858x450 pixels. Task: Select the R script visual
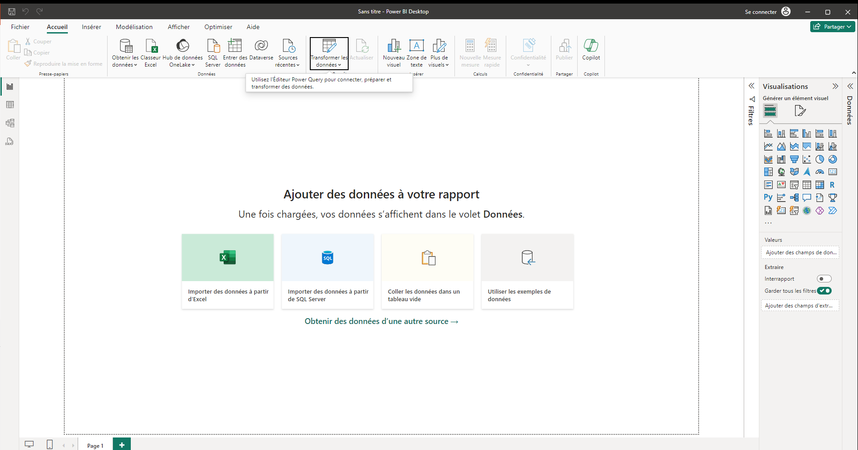(x=833, y=185)
